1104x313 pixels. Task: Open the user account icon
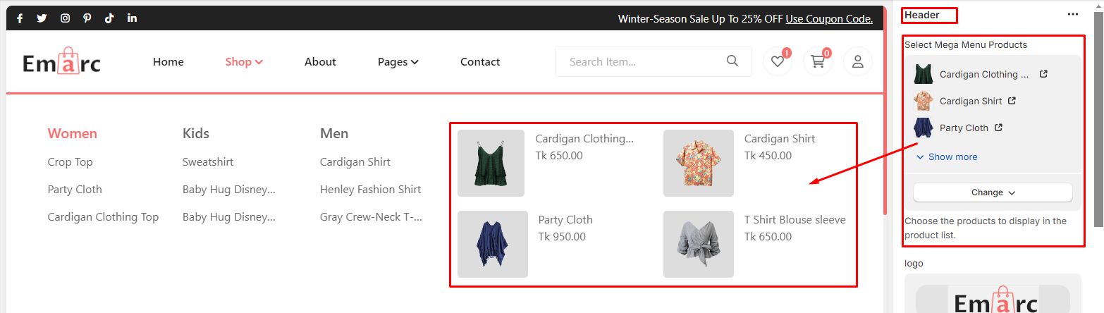coord(858,62)
